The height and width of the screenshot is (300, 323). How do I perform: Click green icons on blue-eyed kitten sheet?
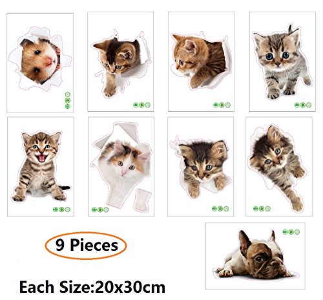tap(303, 105)
